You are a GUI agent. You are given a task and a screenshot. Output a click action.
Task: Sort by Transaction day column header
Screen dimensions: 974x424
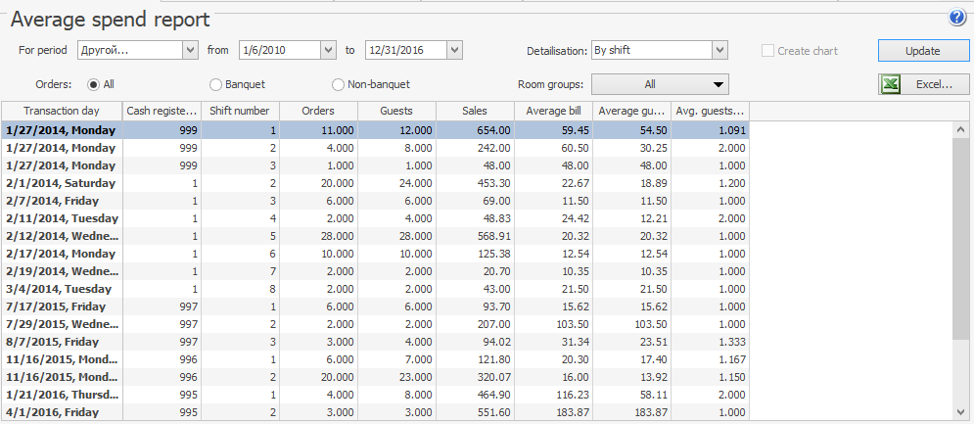(x=62, y=112)
